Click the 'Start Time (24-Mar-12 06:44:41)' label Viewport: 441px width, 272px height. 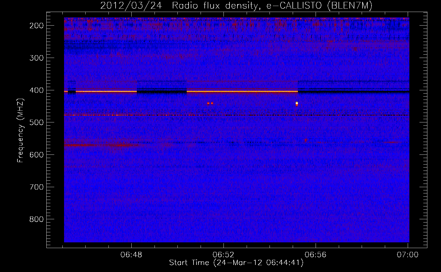[236, 263]
